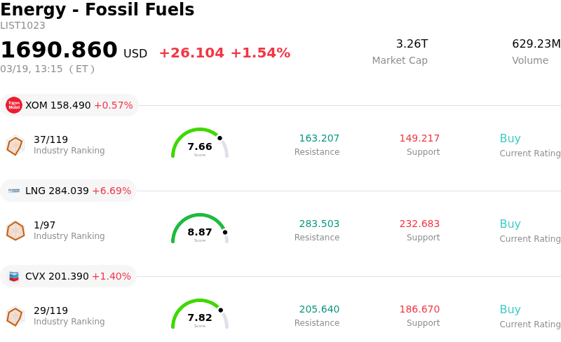
Task: Click the LNG 8.87 score gauge
Action: coord(200,230)
